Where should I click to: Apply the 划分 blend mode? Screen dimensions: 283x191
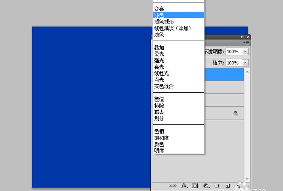[178, 118]
